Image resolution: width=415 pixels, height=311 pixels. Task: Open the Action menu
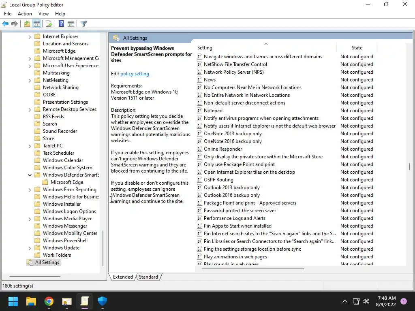[25, 14]
